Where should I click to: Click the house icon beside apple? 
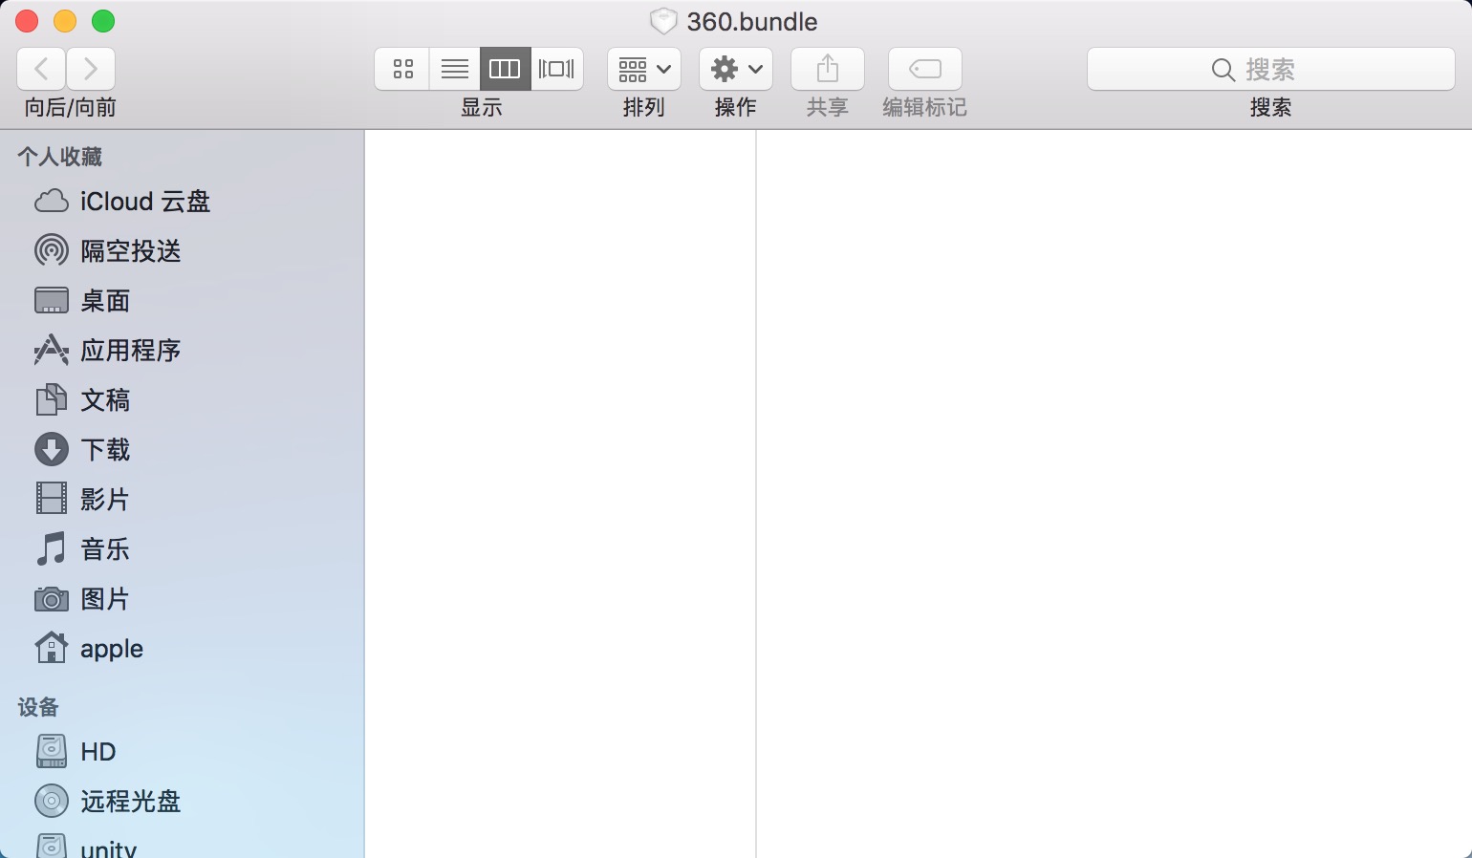52,647
